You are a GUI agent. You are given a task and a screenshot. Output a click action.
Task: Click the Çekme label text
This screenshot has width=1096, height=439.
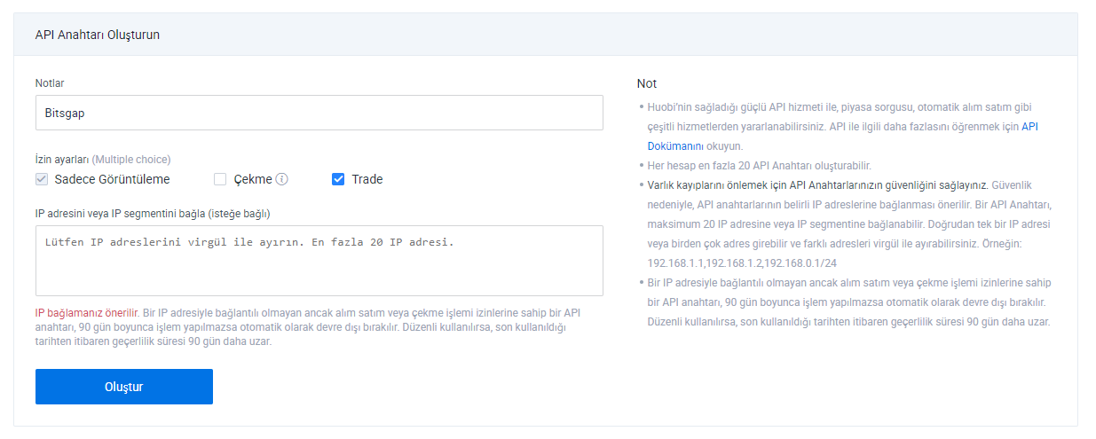tap(253, 179)
